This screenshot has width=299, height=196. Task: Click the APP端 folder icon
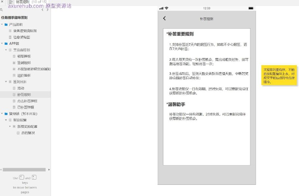(6, 44)
